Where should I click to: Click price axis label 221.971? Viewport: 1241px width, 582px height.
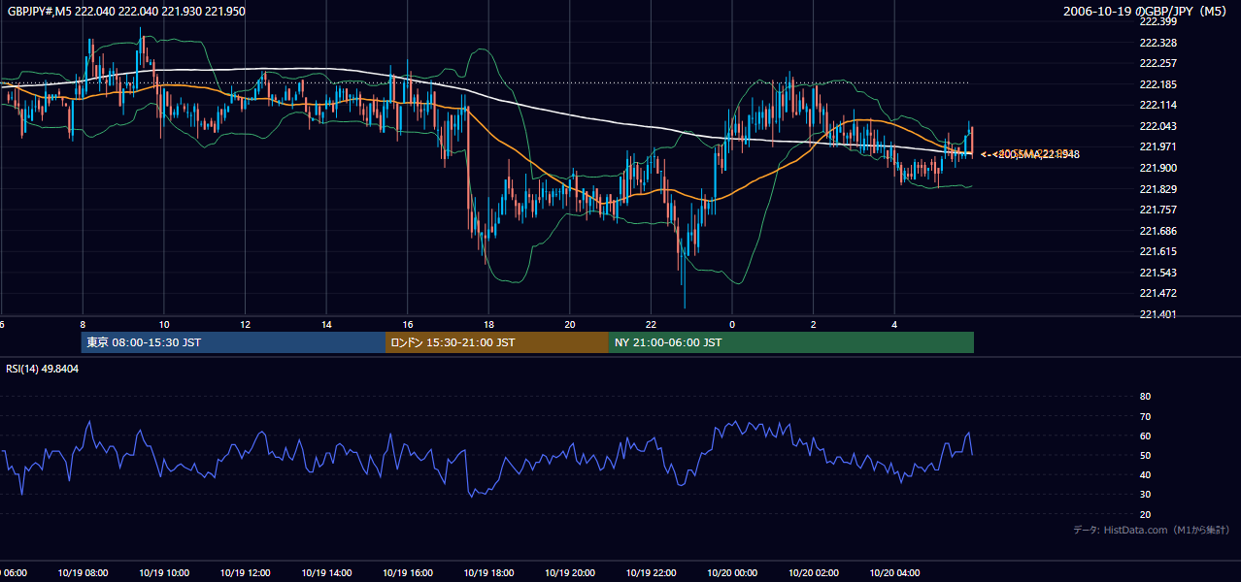tap(1157, 146)
